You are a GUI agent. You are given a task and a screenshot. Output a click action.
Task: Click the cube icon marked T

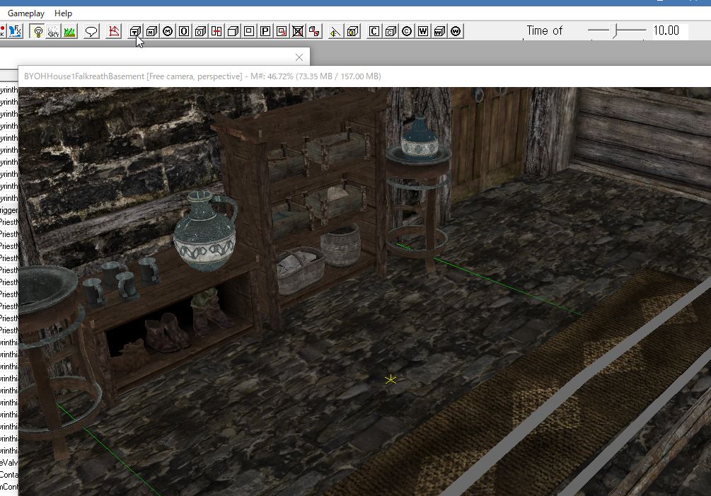135,31
